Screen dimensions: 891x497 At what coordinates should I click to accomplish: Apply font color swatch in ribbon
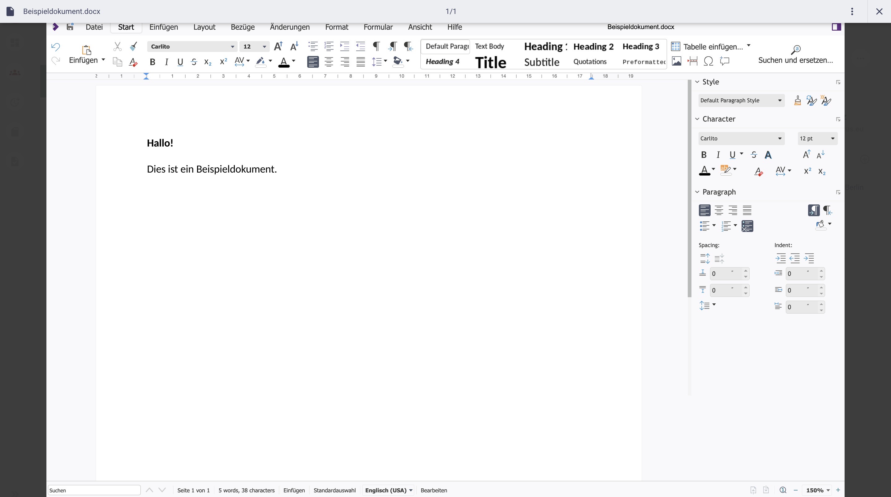(284, 62)
